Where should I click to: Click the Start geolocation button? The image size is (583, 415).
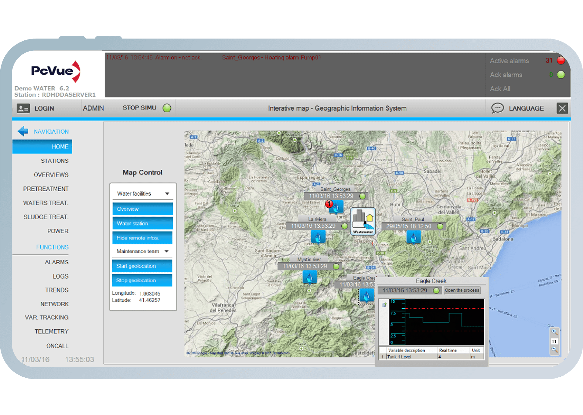(142, 266)
